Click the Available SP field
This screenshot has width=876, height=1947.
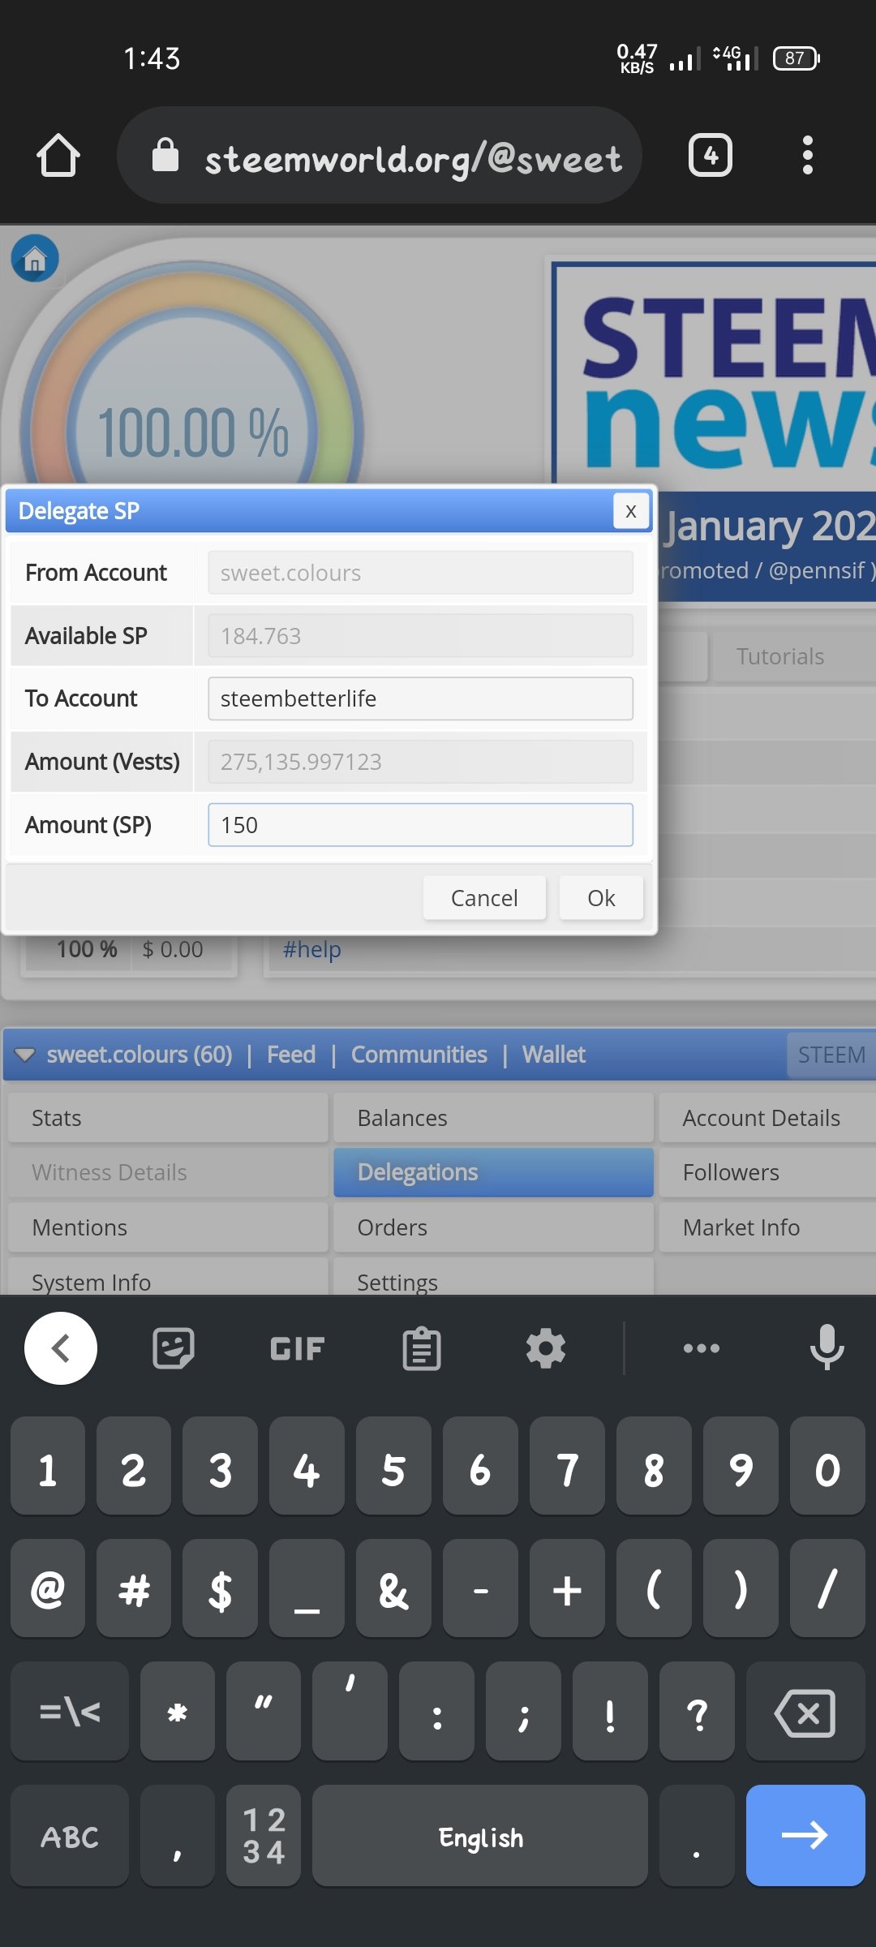click(x=420, y=635)
